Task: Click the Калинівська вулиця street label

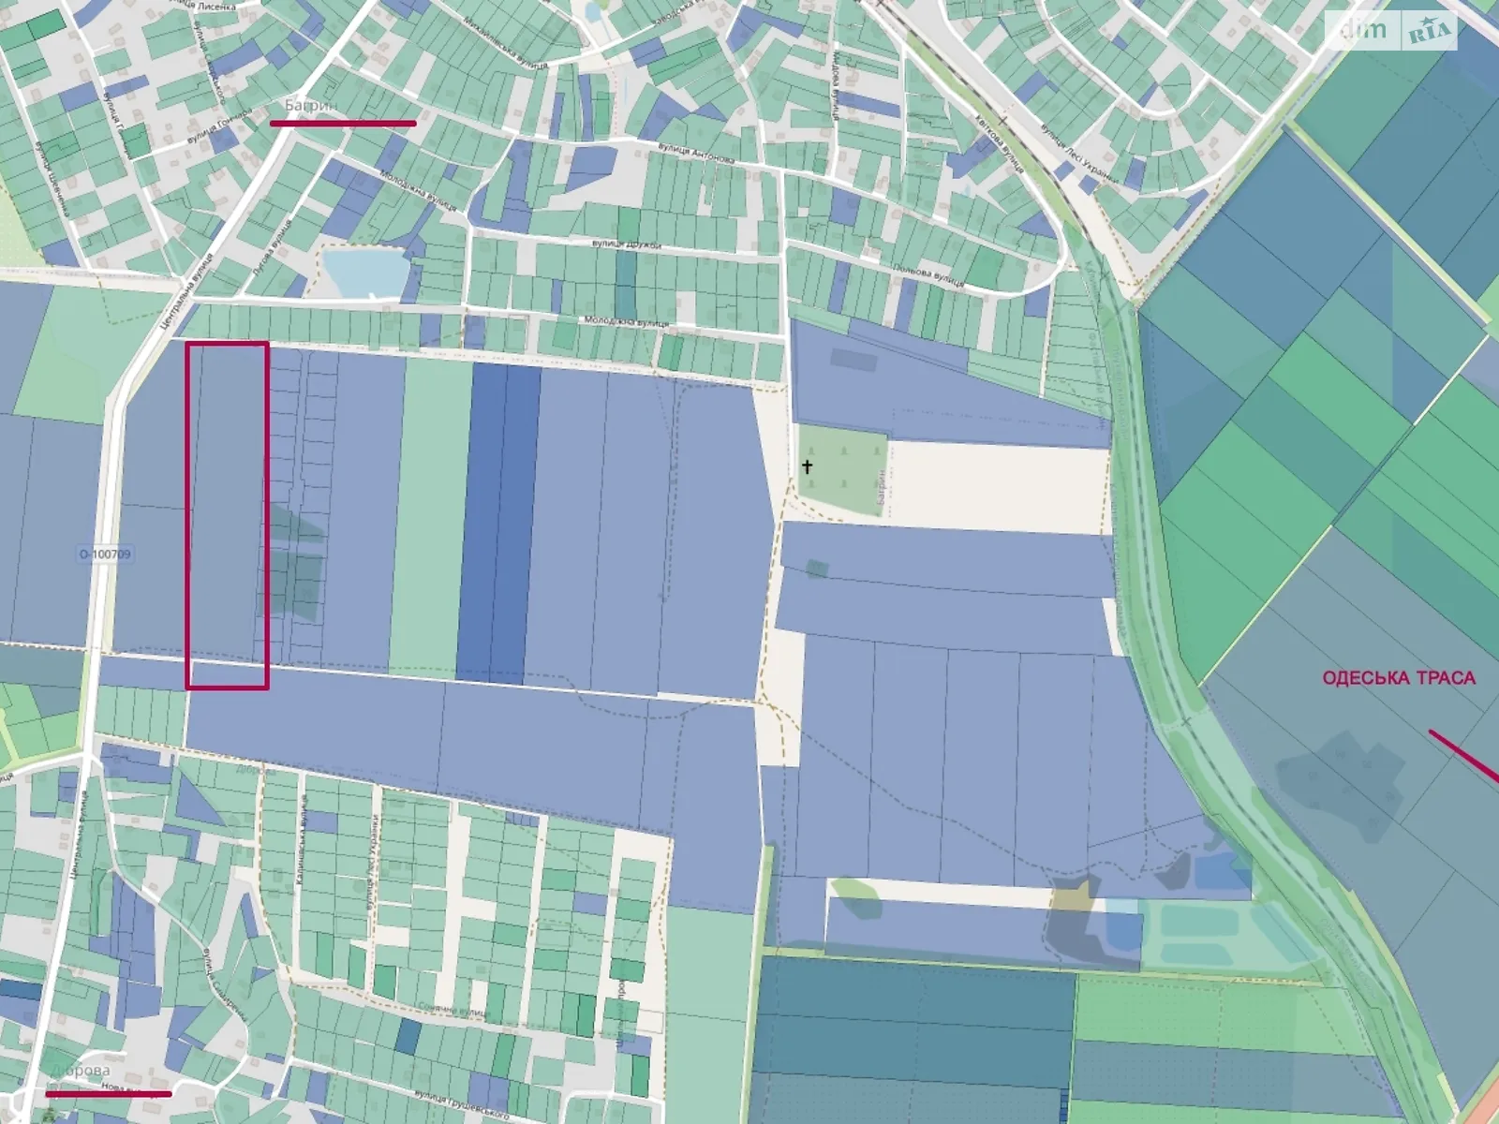Action: [x=303, y=843]
